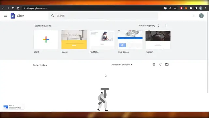Click the Recent sites heading
The height and width of the screenshot is (118, 209).
coord(40,65)
